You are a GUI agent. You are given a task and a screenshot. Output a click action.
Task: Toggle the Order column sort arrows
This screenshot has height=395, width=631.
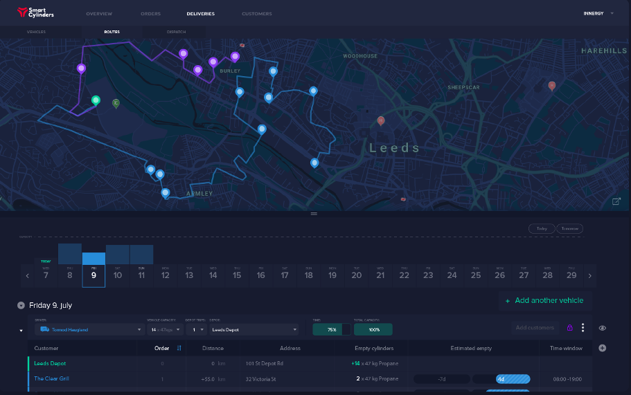(179, 348)
